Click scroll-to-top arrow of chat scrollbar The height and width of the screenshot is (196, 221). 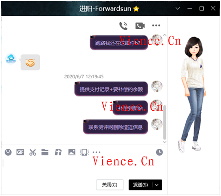click(x=165, y=35)
